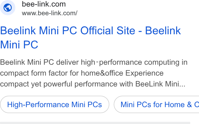
Task: Click 'compact yet powerful performance' in the snippet
Action: pos(58,84)
